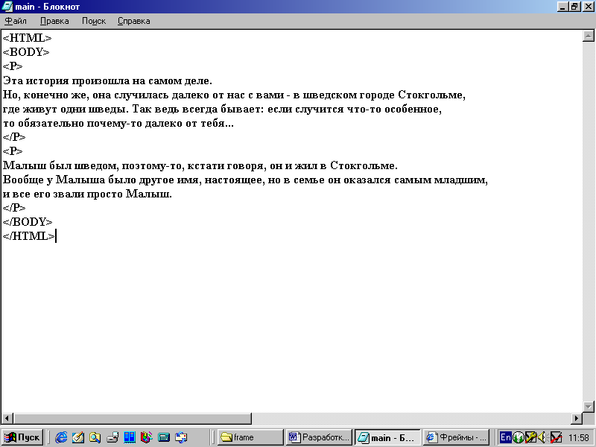
Task: Click the crossed-out monitor tray icon
Action: click(556, 437)
